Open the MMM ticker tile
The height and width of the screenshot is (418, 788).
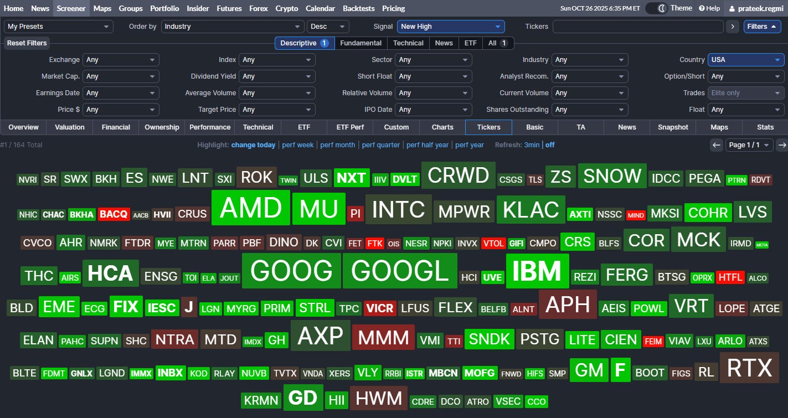383,337
